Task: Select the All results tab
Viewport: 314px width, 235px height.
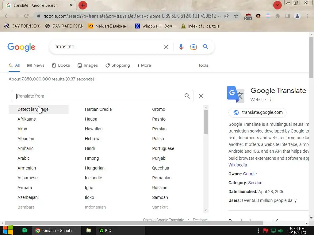Action: pyautogui.click(x=14, y=65)
